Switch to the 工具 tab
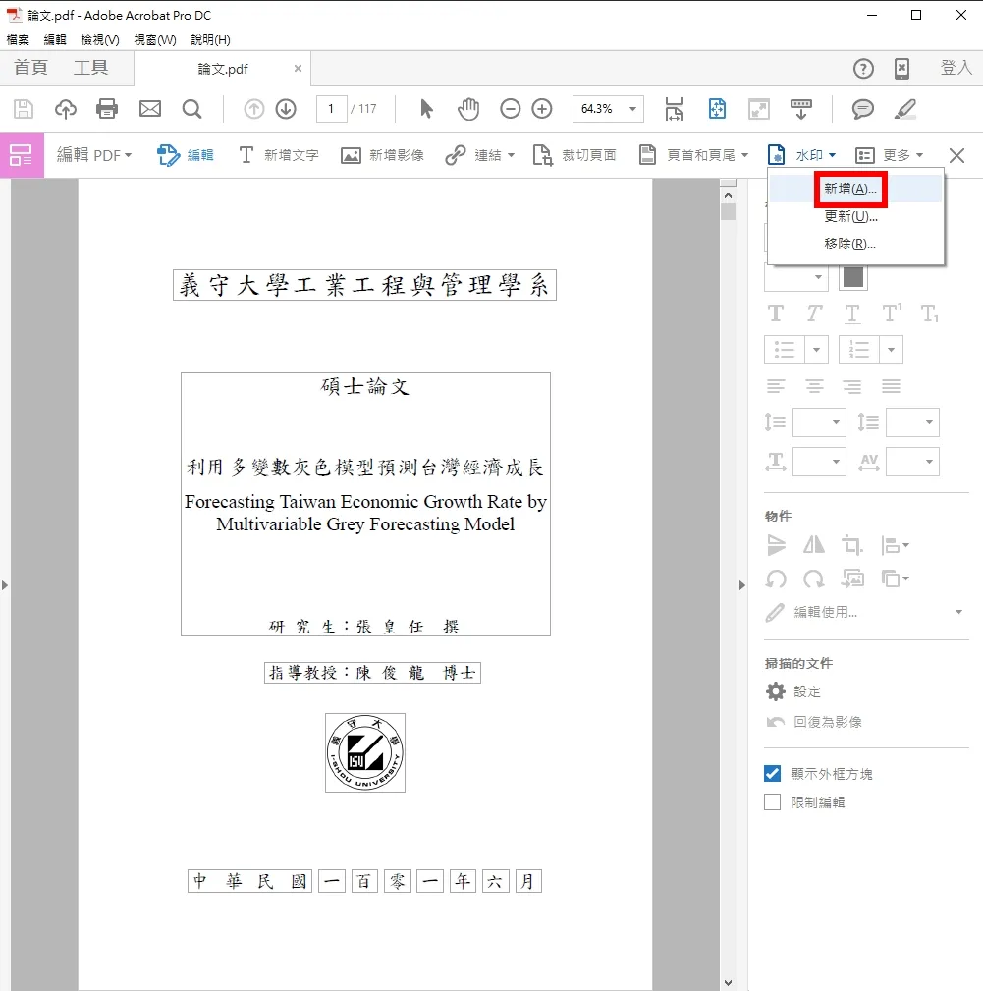The height and width of the screenshot is (991, 983). [90, 68]
